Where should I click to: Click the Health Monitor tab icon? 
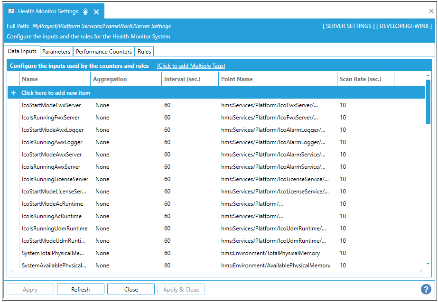[x=11, y=11]
